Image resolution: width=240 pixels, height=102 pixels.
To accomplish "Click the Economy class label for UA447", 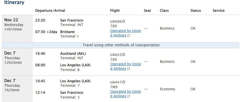I will tap(167, 89).
